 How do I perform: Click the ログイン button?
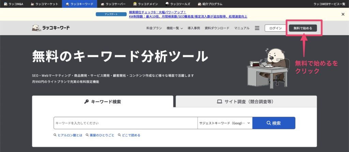(275, 28)
